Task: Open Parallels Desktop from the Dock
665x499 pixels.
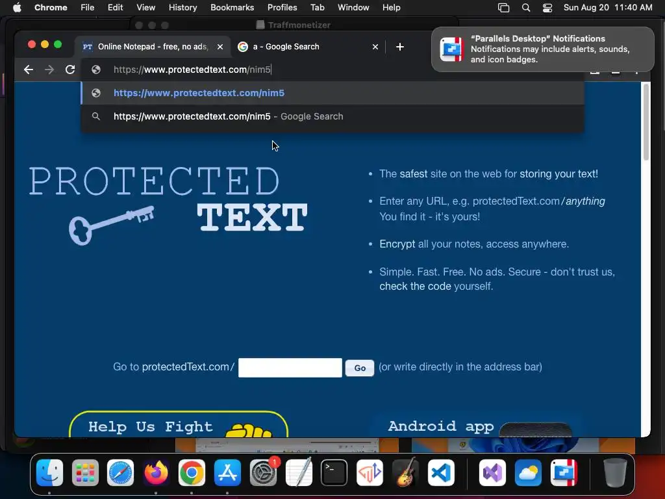Action: click(564, 472)
